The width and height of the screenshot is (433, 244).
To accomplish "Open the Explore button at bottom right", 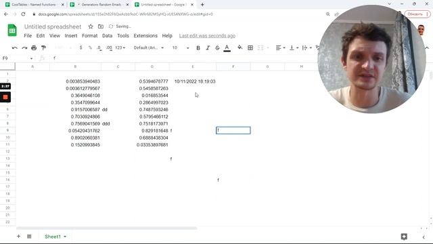I will point(404,237).
